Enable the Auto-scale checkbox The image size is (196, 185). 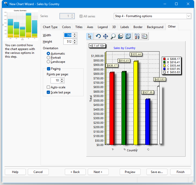(x=48, y=87)
